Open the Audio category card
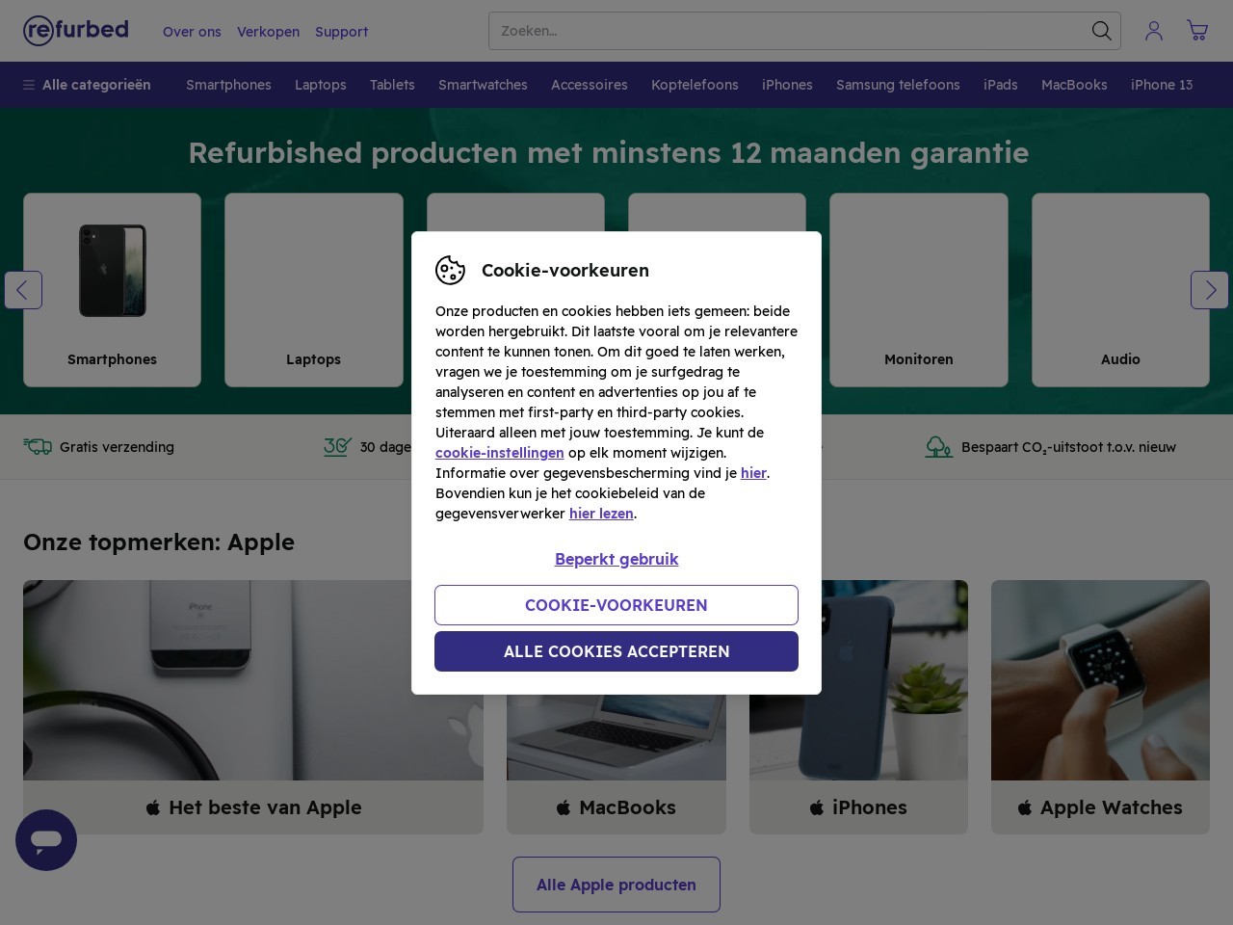The image size is (1233, 925). point(1120,290)
